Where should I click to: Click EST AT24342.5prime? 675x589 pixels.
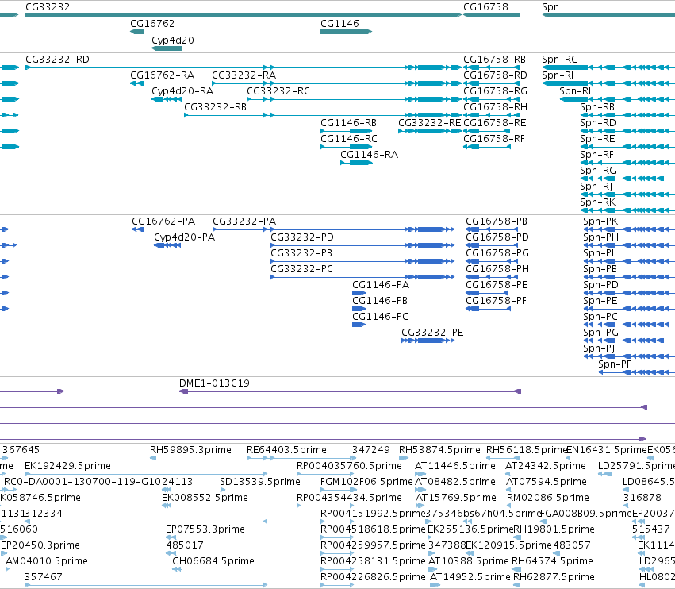coord(546,466)
